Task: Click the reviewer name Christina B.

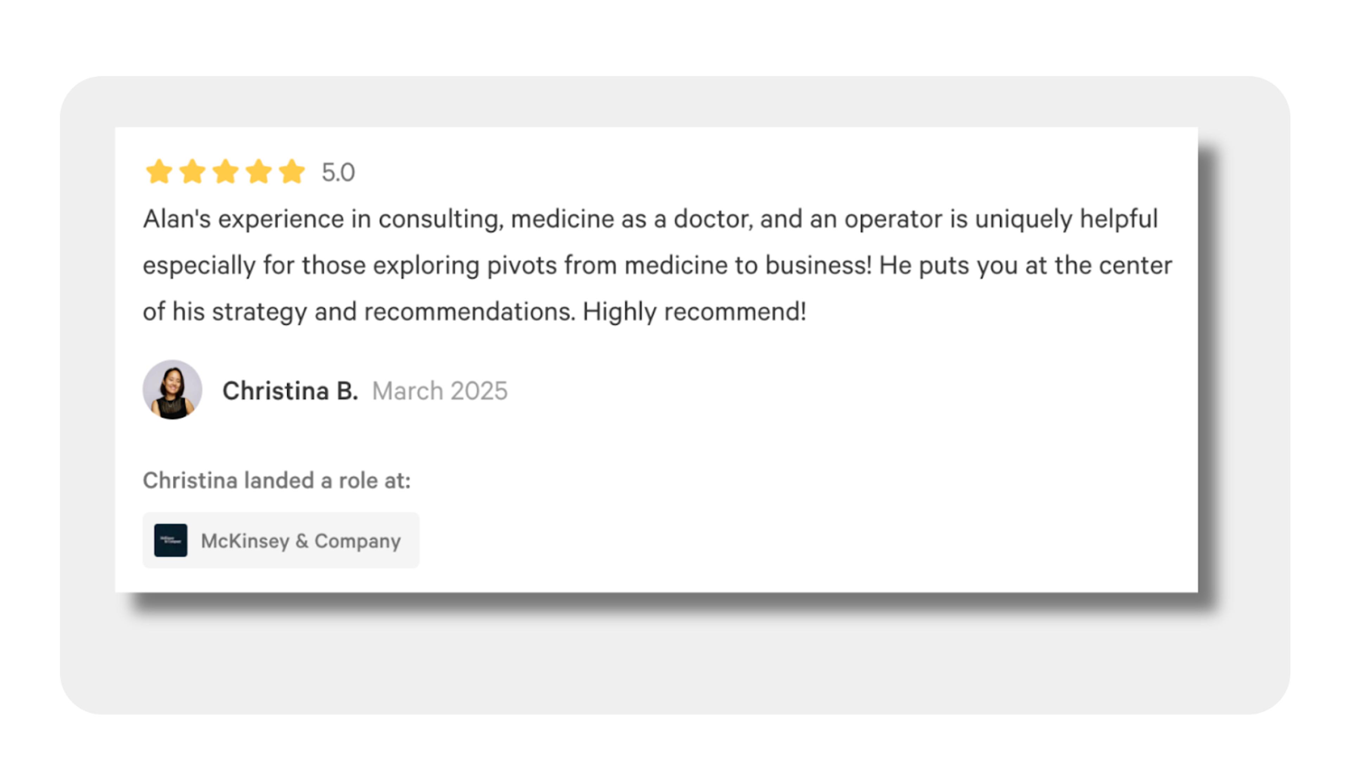Action: (x=290, y=391)
